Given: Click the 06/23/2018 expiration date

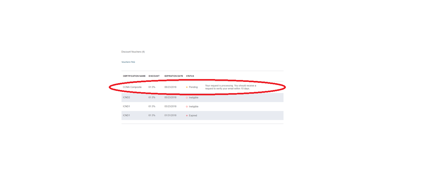Looking at the screenshot, I should pos(171,87).
